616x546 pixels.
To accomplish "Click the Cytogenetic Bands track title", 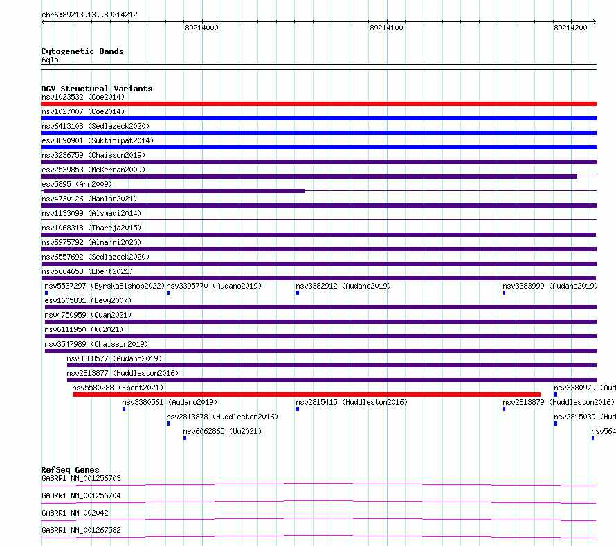I will coord(82,51).
